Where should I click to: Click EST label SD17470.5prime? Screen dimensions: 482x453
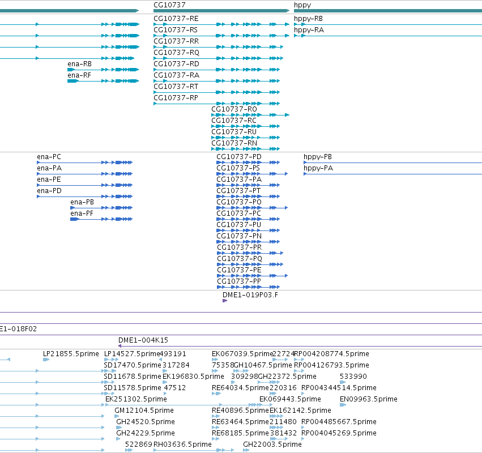[x=132, y=365]
